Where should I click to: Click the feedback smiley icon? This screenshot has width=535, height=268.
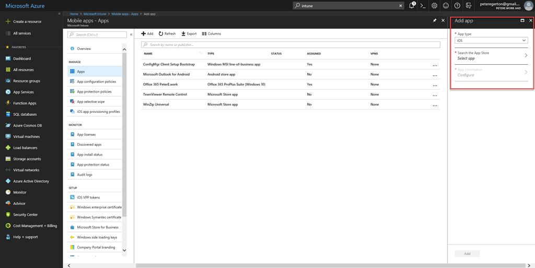click(x=446, y=6)
